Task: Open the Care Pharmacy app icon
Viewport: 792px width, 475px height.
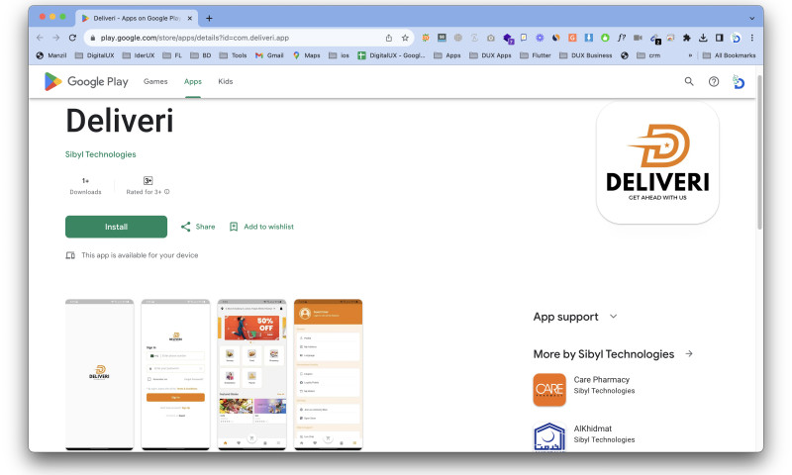Action: (x=549, y=390)
